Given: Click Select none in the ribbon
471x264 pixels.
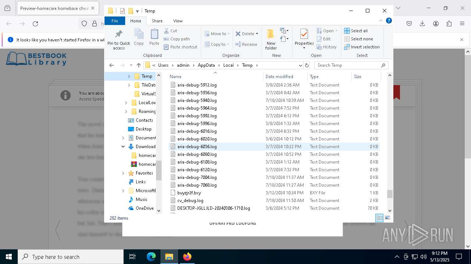Looking at the screenshot, I should point(358,39).
